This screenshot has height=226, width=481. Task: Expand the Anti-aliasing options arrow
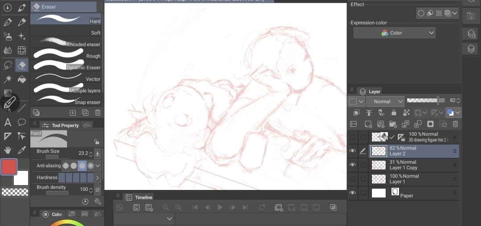tap(98, 165)
